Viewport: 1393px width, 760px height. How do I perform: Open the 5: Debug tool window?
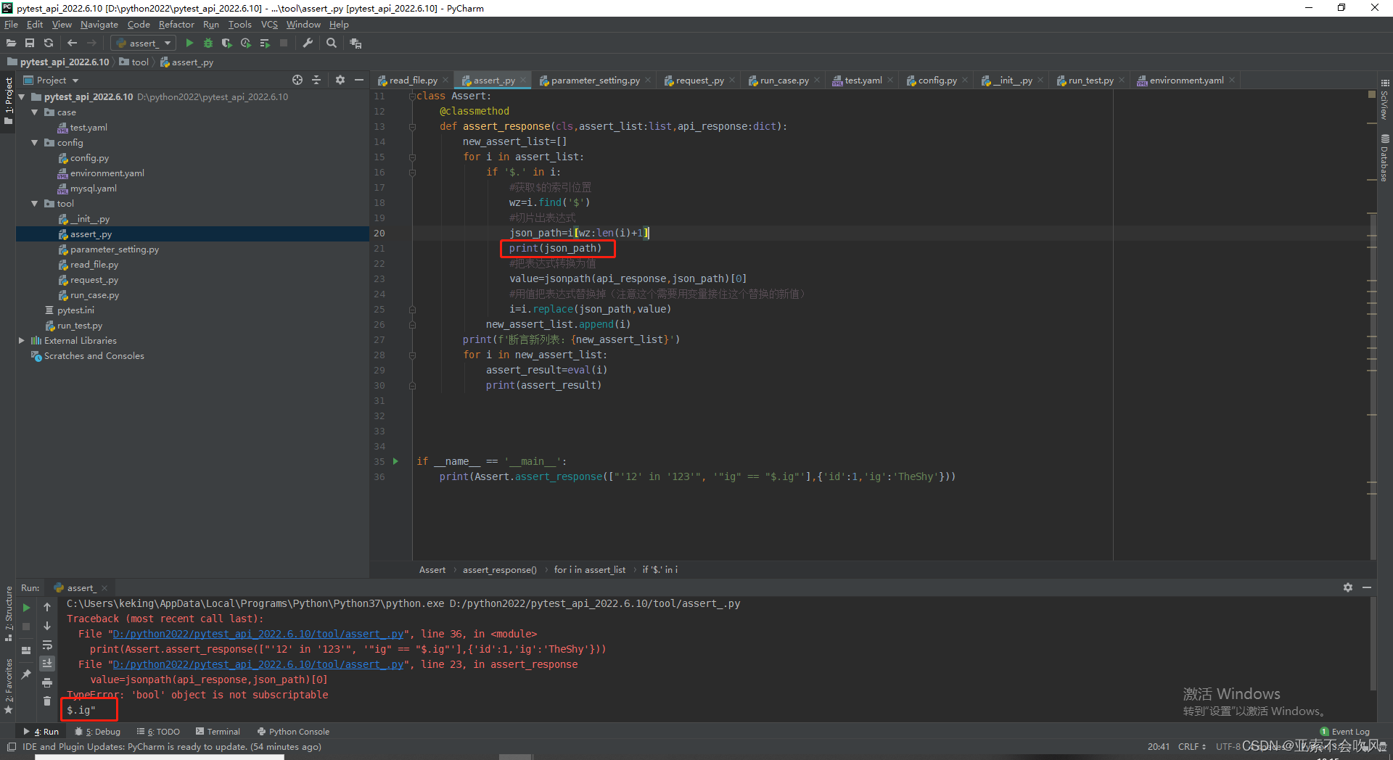(98, 732)
